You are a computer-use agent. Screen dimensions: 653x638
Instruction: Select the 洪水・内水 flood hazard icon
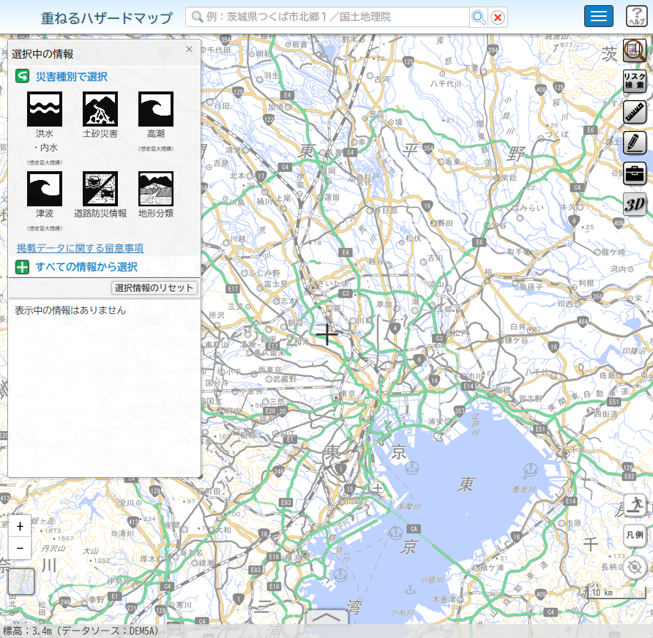pos(45,109)
